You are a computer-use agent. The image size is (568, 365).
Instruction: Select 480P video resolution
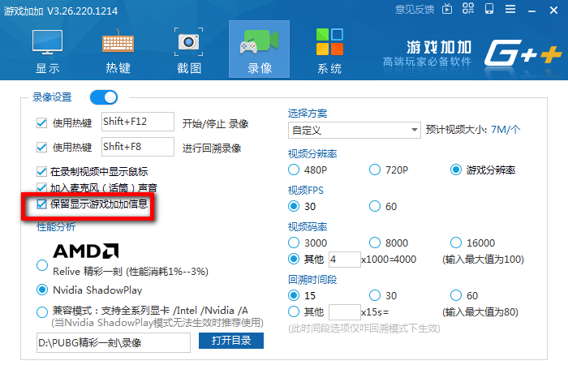point(294,170)
